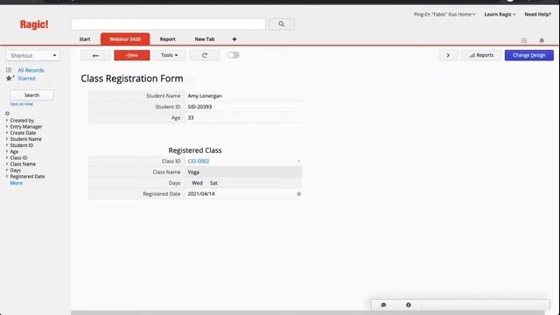560x315 pixels.
Task: Click the Change Design button
Action: point(528,55)
